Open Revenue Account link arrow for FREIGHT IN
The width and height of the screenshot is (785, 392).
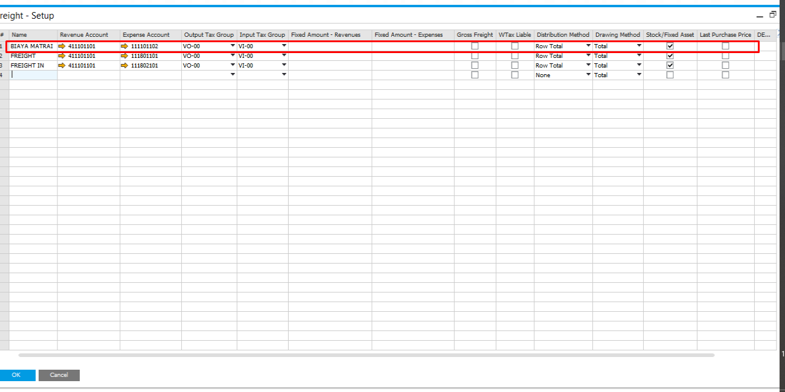pyautogui.click(x=62, y=65)
